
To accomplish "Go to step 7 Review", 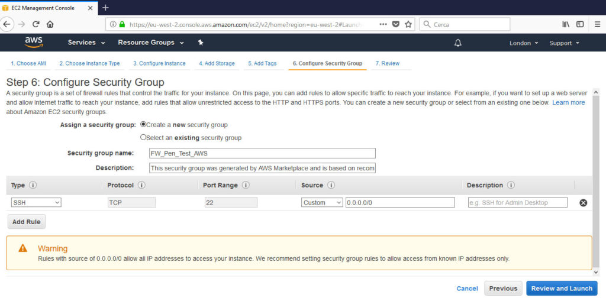I will pos(387,63).
